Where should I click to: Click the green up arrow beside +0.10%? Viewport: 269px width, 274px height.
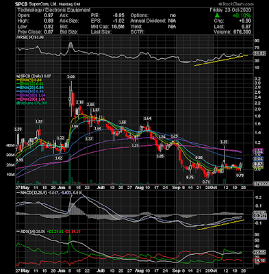217,16
